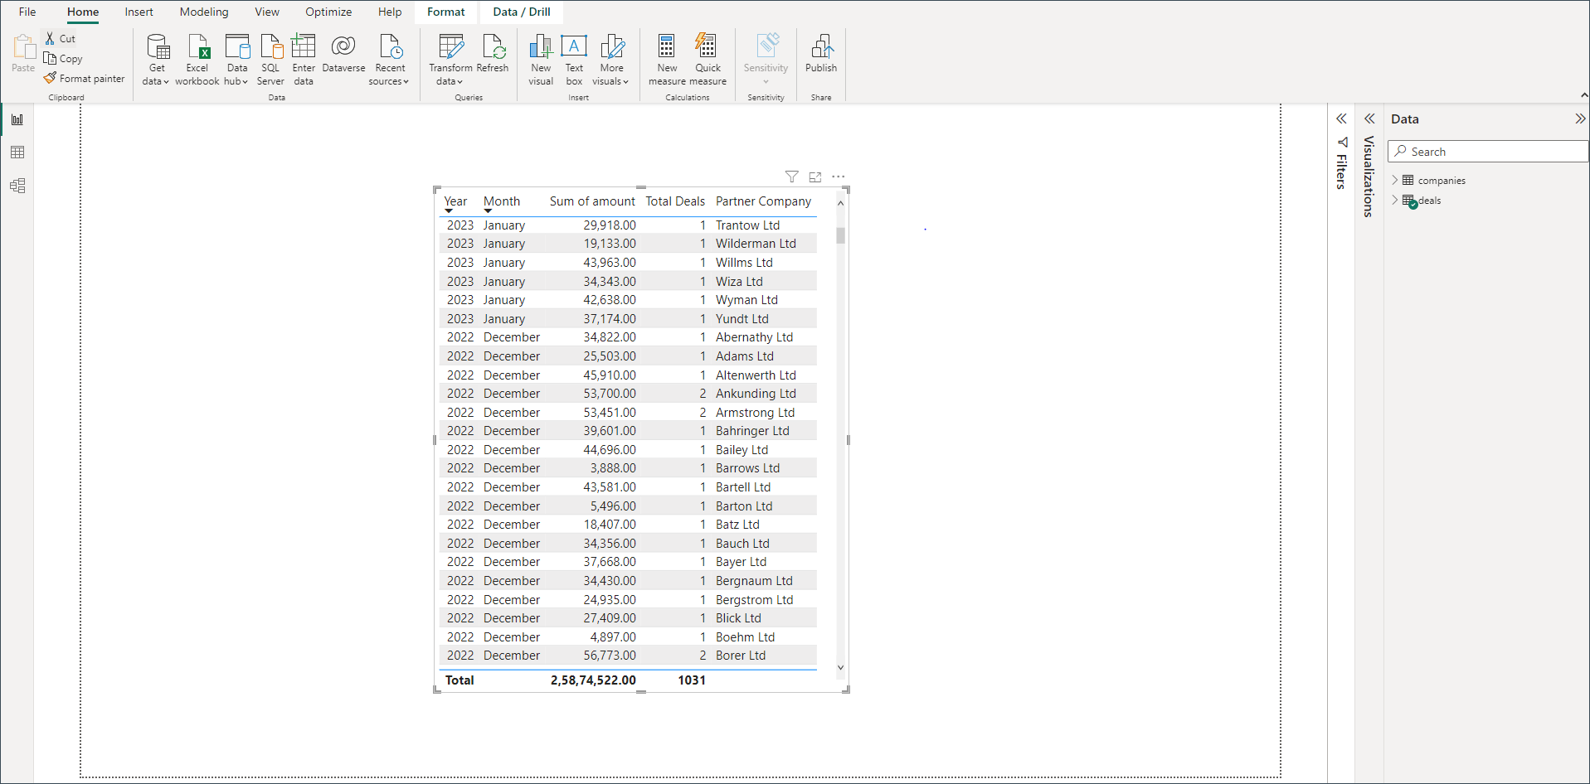The height and width of the screenshot is (784, 1590).
Task: Expand the Visualizations pane
Action: tap(1369, 119)
